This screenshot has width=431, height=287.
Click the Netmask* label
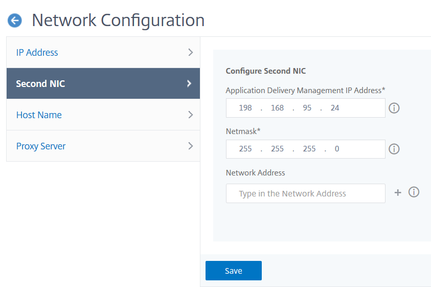(243, 131)
